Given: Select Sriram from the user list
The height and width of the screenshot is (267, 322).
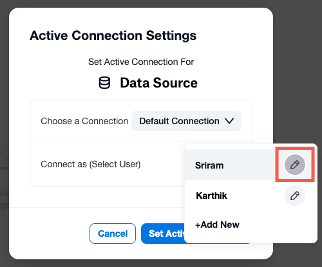Looking at the screenshot, I should coord(209,165).
